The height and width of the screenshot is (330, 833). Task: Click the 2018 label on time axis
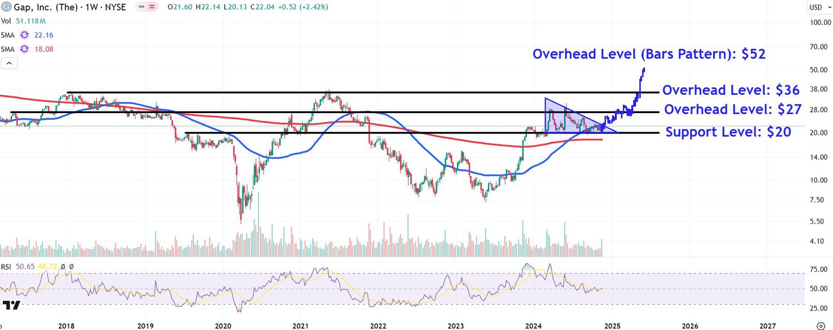[x=67, y=326]
